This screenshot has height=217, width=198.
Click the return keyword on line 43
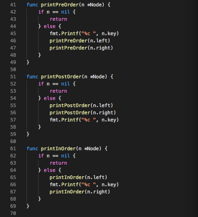(59, 19)
